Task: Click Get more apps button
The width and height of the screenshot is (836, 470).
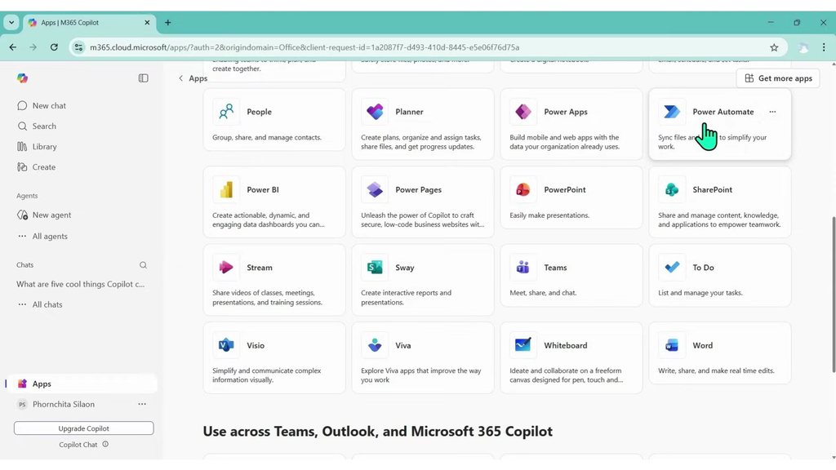Action: point(778,78)
